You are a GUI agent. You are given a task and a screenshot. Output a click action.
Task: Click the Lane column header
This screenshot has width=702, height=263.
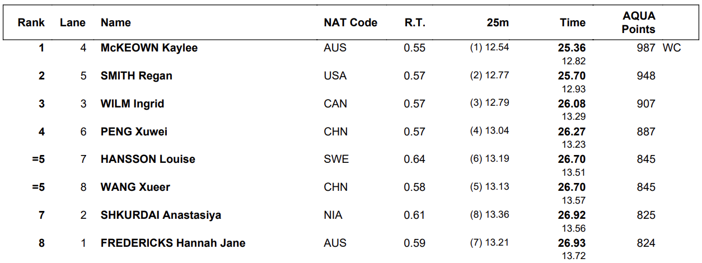73,23
